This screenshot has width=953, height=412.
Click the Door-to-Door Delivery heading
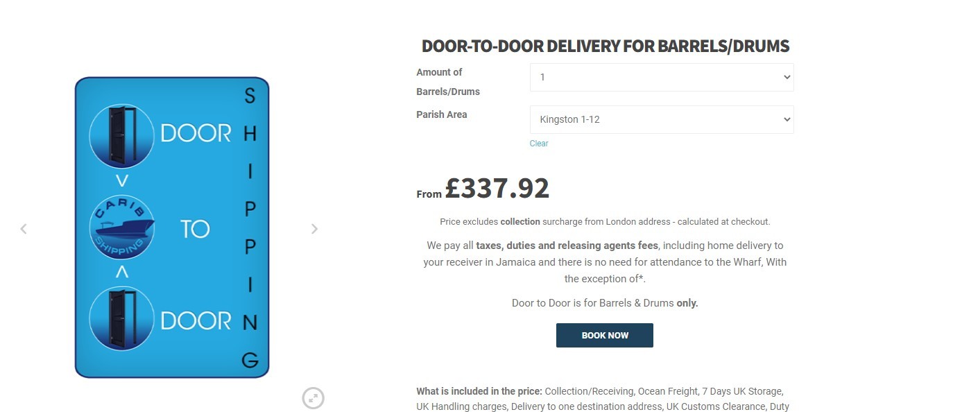point(606,46)
